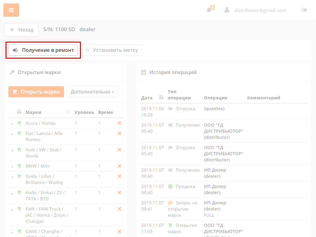The image size is (316, 237).
Task: Sort brands by the Марки column header
Action: click(x=33, y=112)
